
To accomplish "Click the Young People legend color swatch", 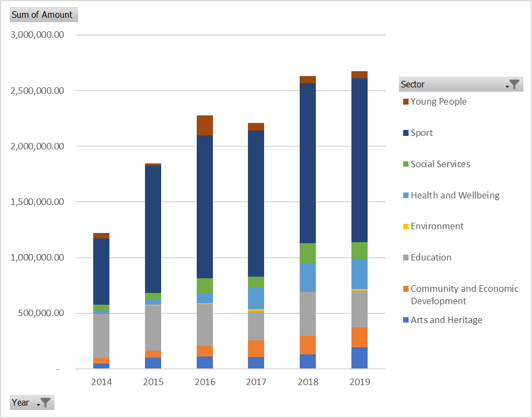I will pyautogui.click(x=406, y=101).
